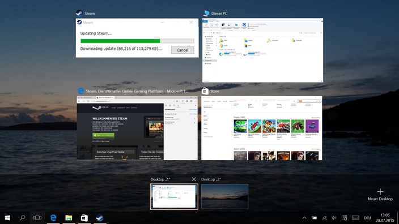Viewport: 399px width, 224px height.
Task: Open Microsoft Edge from the taskbar
Action: (x=53, y=218)
